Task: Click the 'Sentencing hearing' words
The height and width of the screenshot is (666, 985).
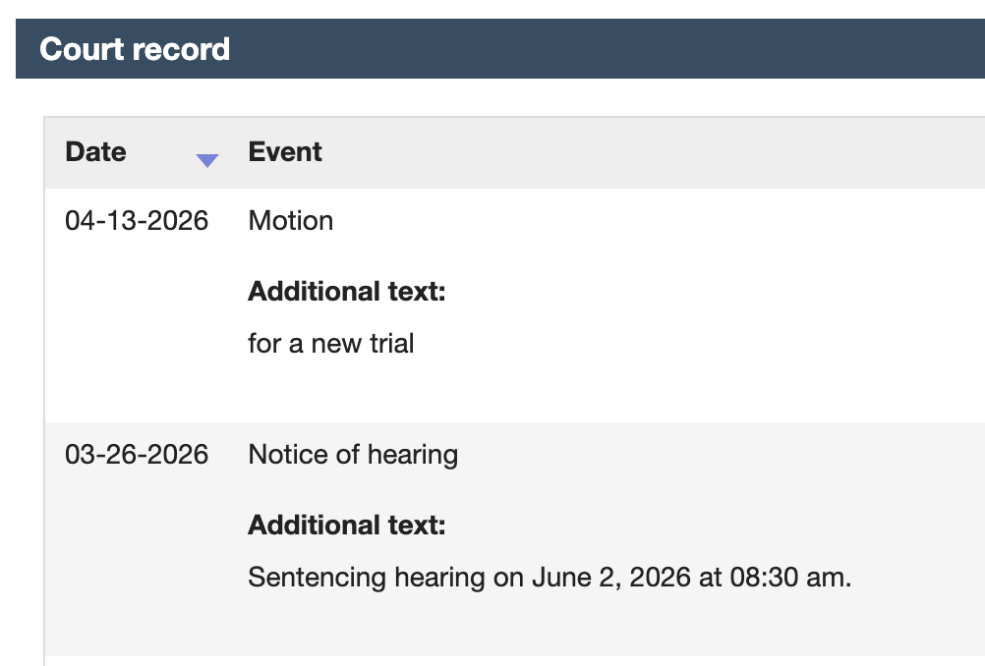Action: [x=367, y=577]
